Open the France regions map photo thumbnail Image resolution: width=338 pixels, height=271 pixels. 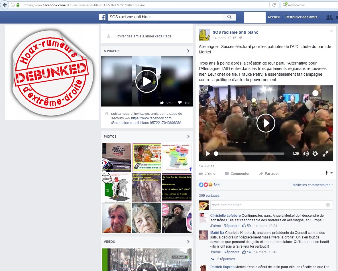click(177, 157)
